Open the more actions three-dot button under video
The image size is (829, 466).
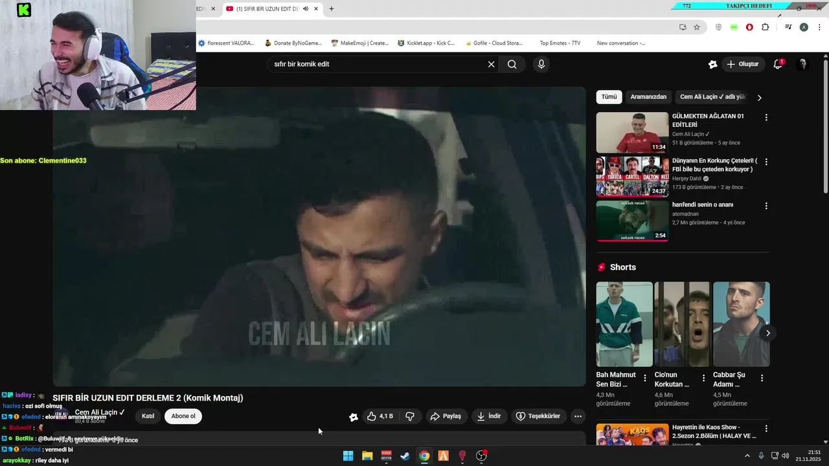[578, 416]
